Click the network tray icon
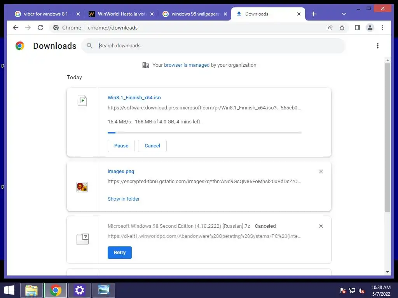The height and width of the screenshot is (298, 398). [352, 291]
